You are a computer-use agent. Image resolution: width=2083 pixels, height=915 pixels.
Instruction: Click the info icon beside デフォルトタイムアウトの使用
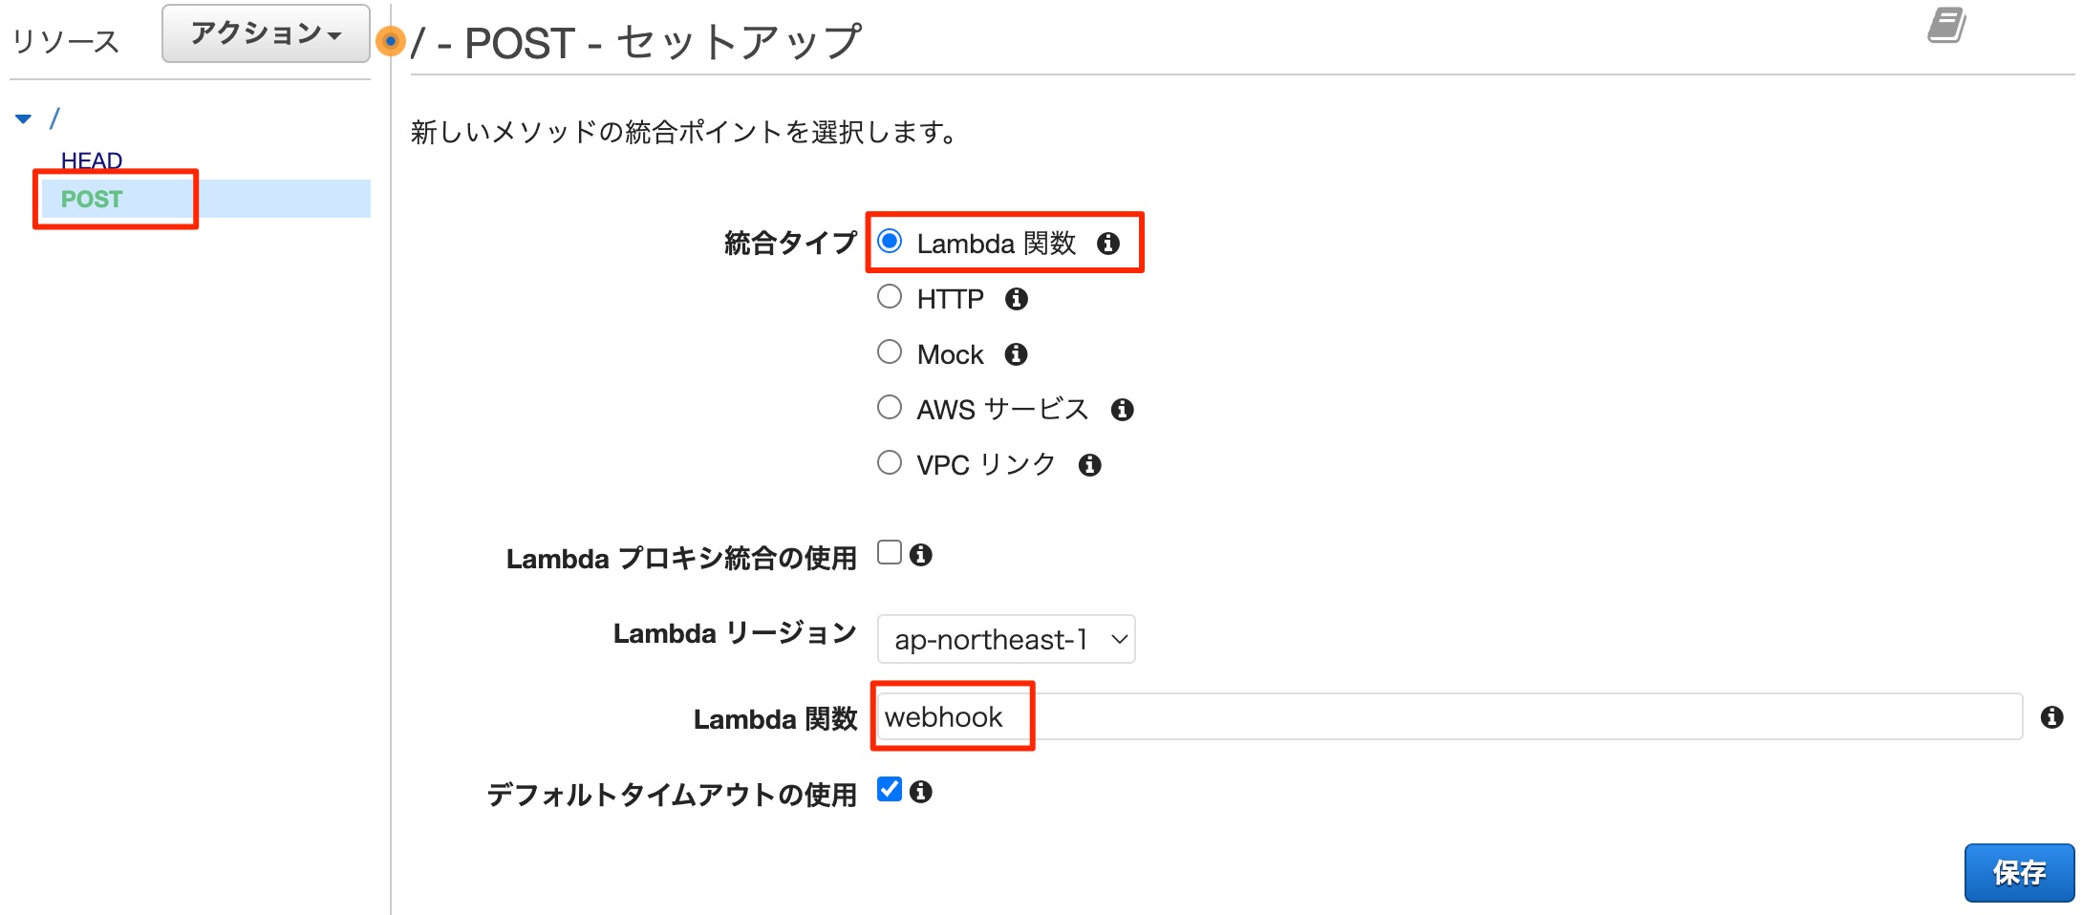point(922,791)
